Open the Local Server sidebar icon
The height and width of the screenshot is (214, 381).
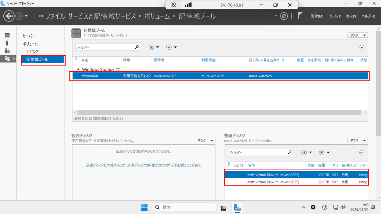(x=7, y=43)
